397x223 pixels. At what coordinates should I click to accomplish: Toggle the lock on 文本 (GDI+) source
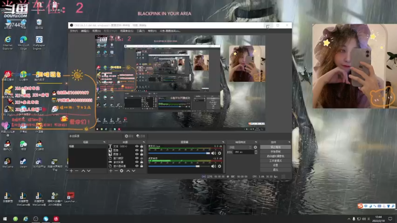141,146
